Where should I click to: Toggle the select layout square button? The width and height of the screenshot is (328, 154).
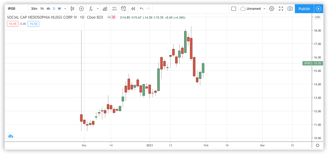234,9
